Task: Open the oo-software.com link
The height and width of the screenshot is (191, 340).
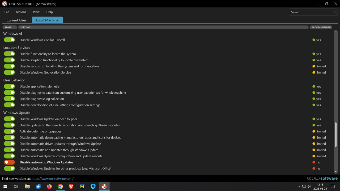Action: pyautogui.click(x=53, y=179)
